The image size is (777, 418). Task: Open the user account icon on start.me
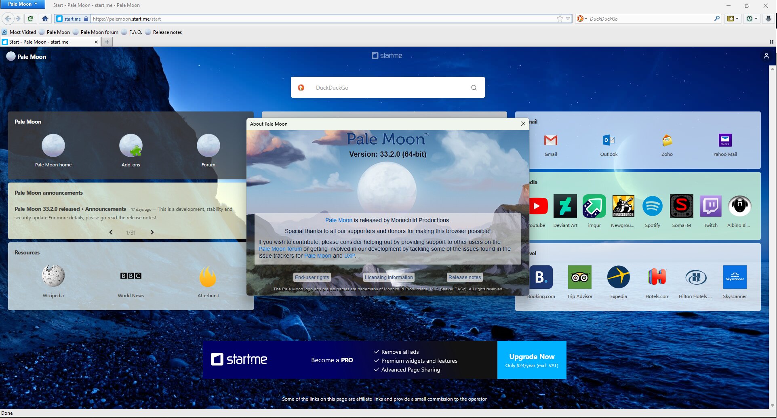click(766, 56)
